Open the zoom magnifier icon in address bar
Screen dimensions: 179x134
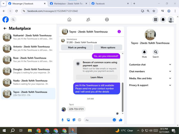[x=148, y=11]
